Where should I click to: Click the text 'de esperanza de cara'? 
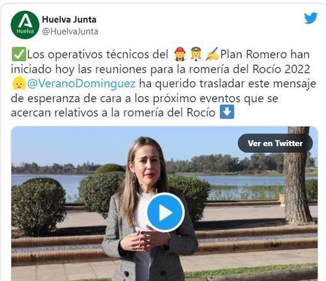point(66,98)
